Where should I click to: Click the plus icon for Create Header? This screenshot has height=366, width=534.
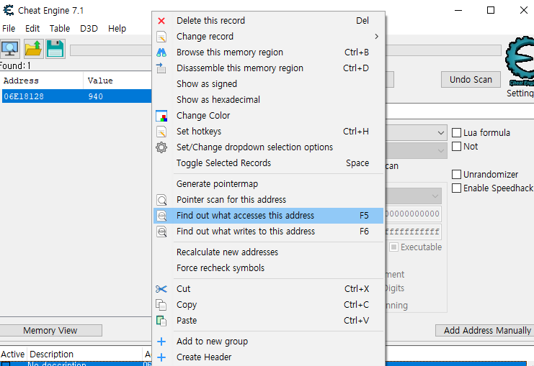[x=161, y=357]
